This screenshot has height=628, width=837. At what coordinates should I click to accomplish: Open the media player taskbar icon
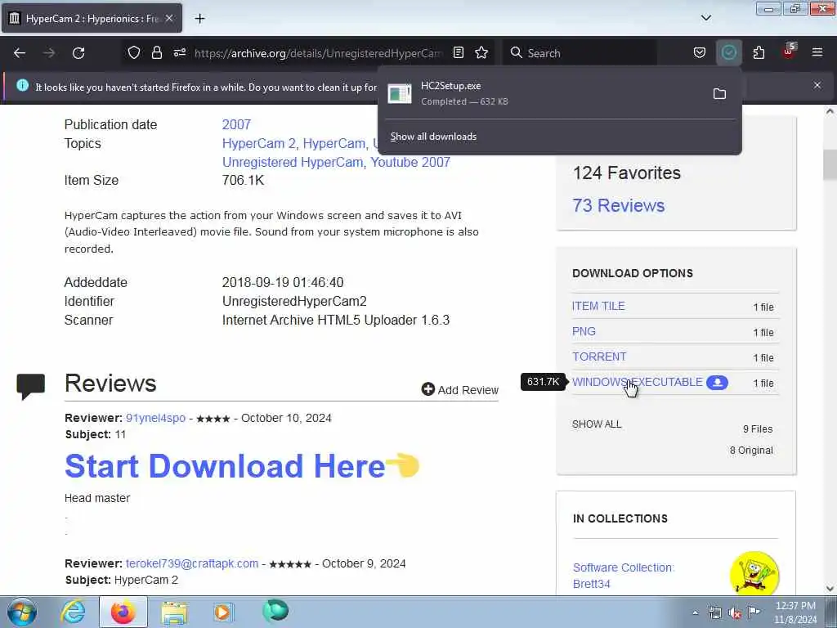coord(223,612)
